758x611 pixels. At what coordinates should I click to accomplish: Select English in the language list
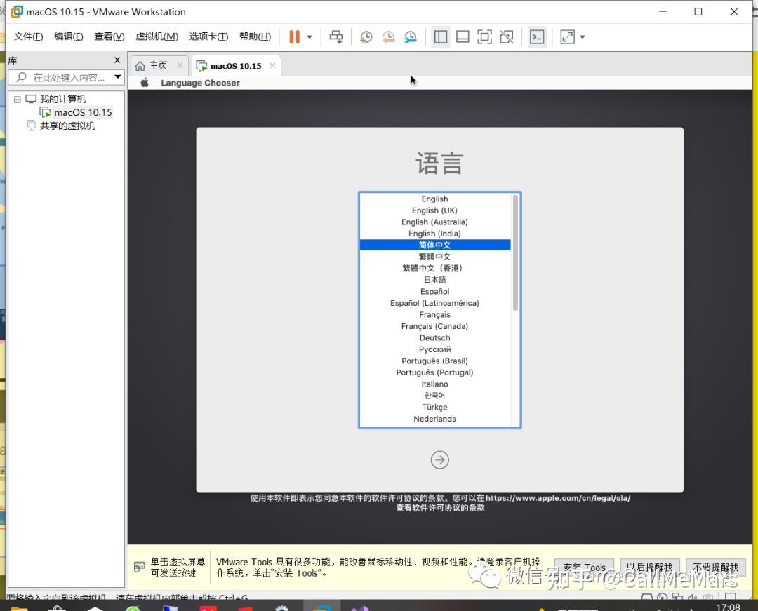(x=434, y=199)
